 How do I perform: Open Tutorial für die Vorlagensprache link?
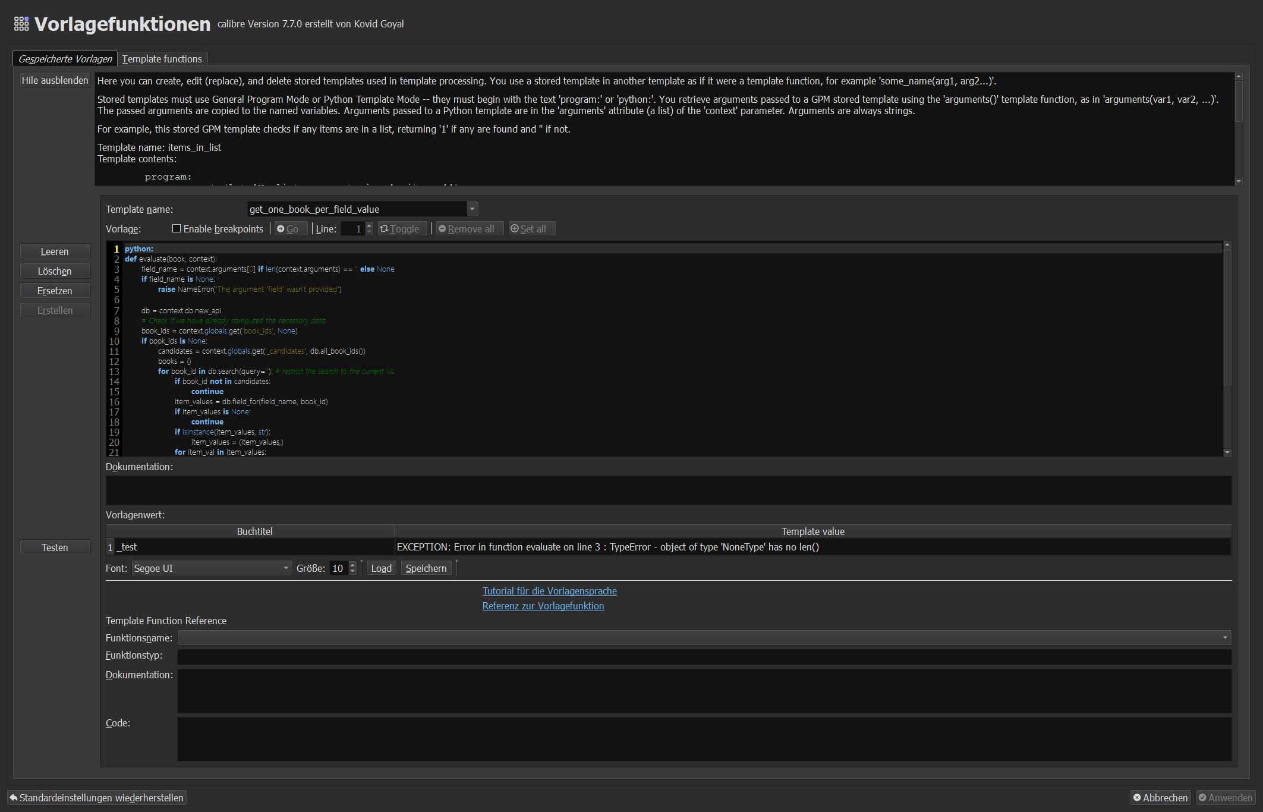pos(549,591)
